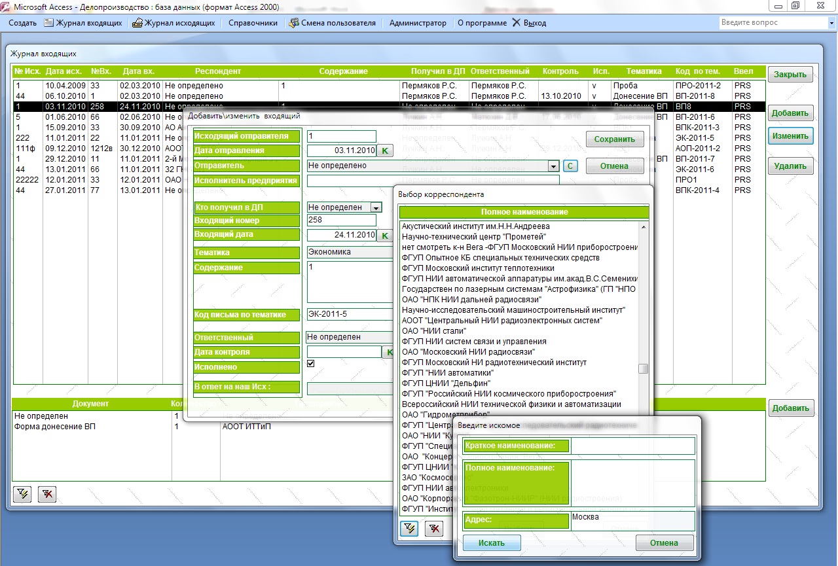
Task: Expand the Отправитель combo box arrow
Action: coord(553,166)
